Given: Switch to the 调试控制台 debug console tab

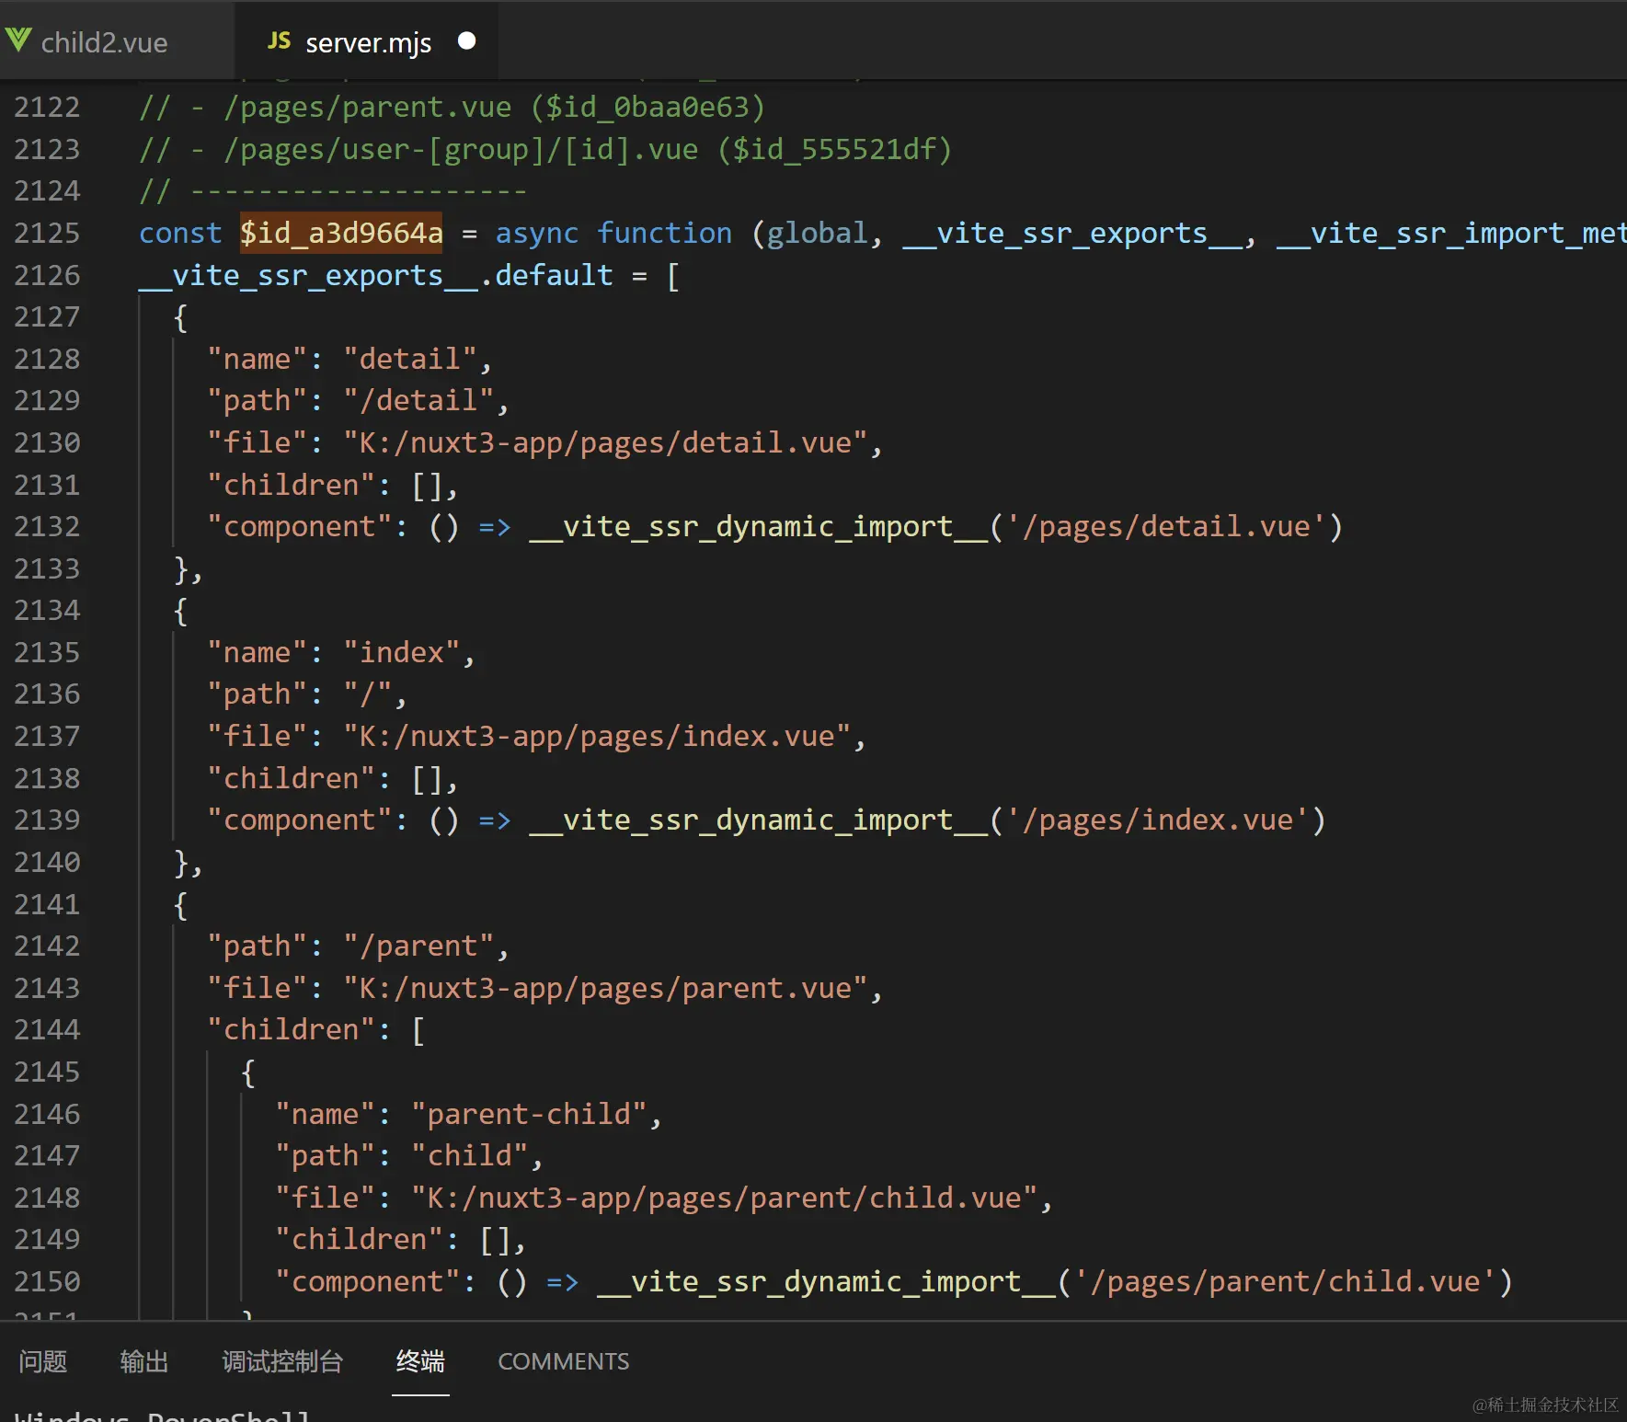Looking at the screenshot, I should click(x=282, y=1361).
